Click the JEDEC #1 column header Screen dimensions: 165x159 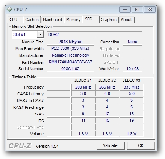[x=83, y=80]
